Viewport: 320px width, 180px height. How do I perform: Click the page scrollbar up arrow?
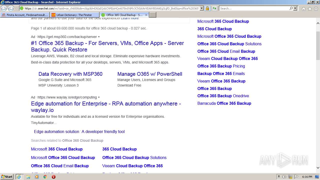(x=318, y=23)
